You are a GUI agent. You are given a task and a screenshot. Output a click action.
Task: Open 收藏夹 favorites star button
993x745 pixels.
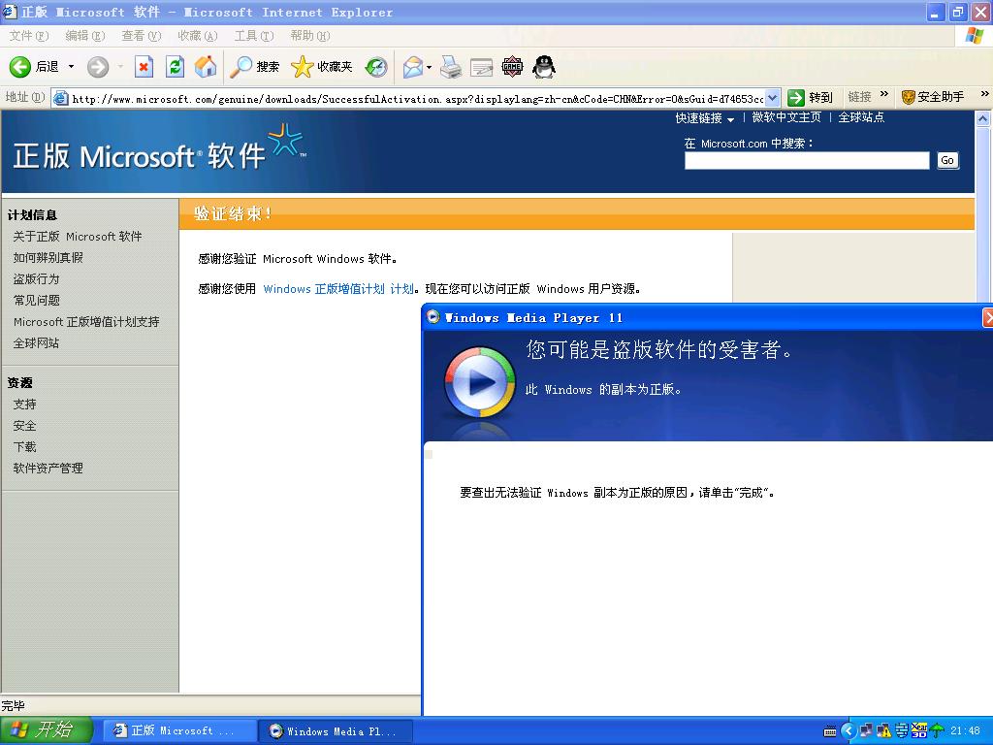[322, 67]
